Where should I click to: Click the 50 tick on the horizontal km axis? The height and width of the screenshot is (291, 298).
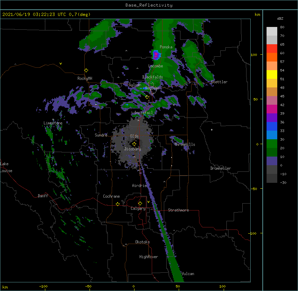tap(178, 286)
